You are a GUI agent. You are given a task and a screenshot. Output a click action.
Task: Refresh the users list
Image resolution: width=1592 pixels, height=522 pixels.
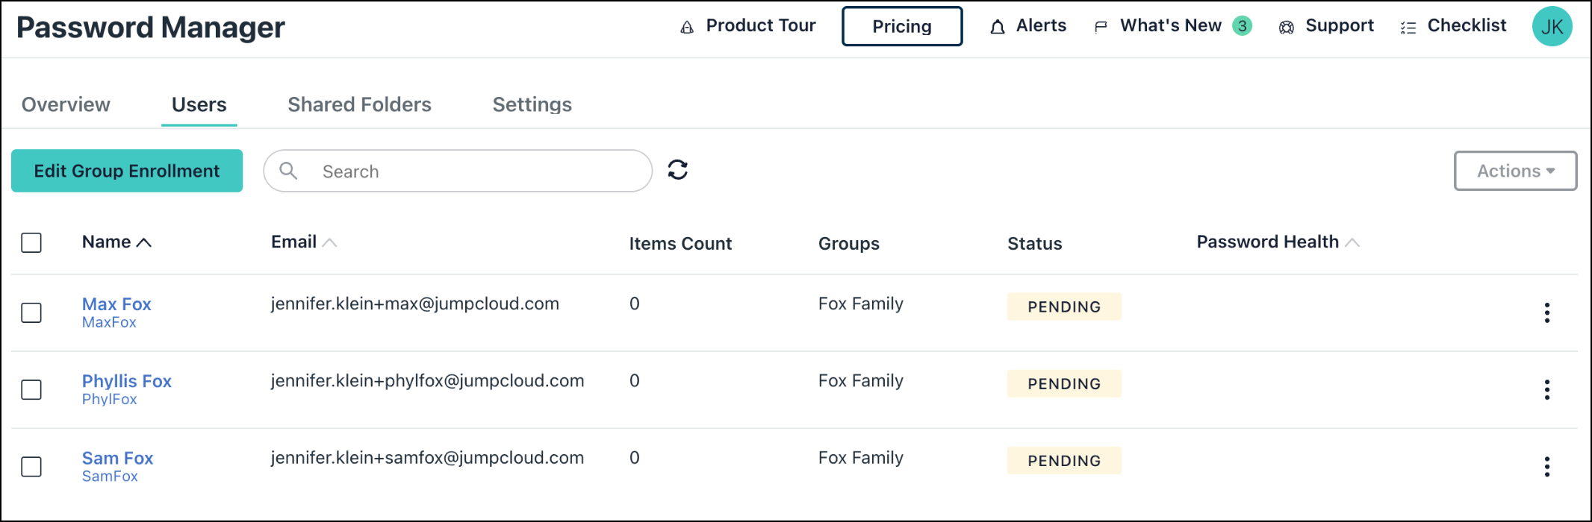678,170
